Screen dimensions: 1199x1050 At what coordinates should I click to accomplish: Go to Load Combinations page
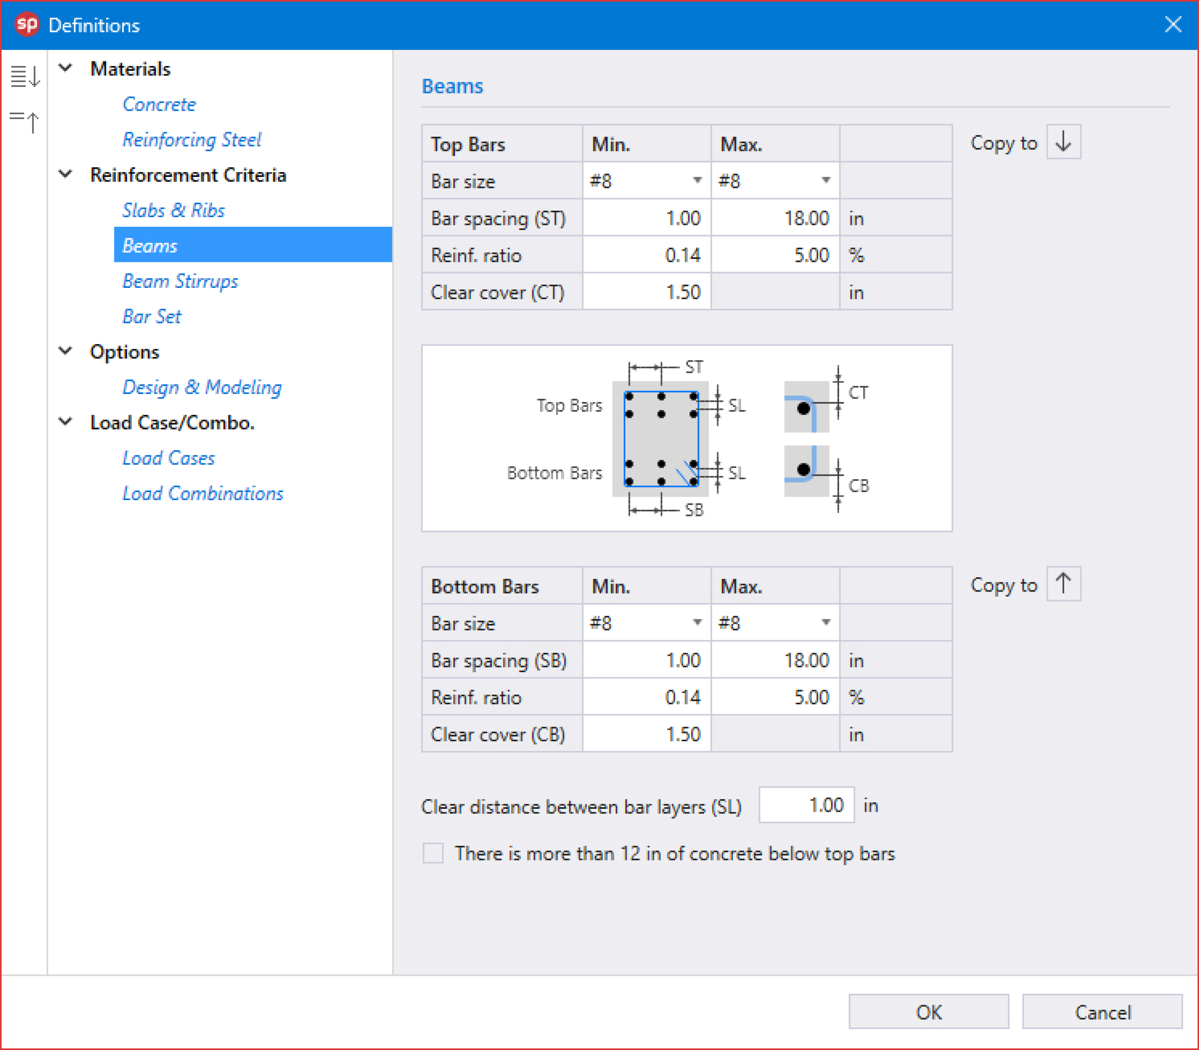(x=202, y=494)
